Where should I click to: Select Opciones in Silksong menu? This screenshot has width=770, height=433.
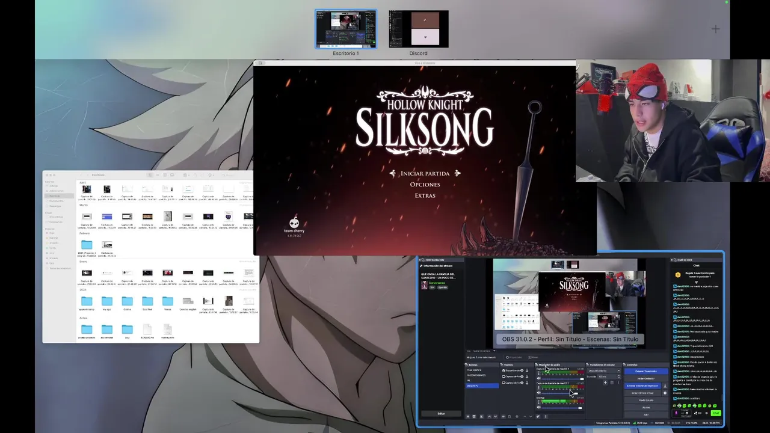tap(425, 185)
